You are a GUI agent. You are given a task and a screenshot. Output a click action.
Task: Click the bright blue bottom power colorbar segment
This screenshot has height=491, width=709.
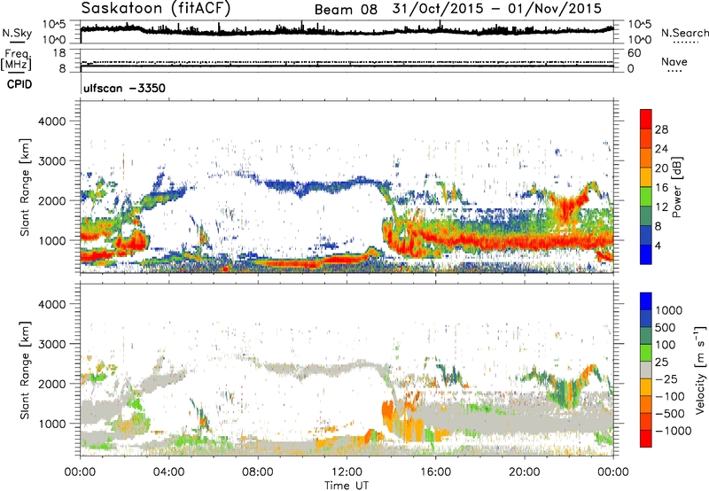[x=646, y=255]
